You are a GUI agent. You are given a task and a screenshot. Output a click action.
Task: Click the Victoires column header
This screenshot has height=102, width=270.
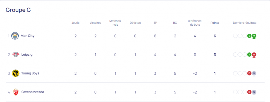(x=95, y=23)
